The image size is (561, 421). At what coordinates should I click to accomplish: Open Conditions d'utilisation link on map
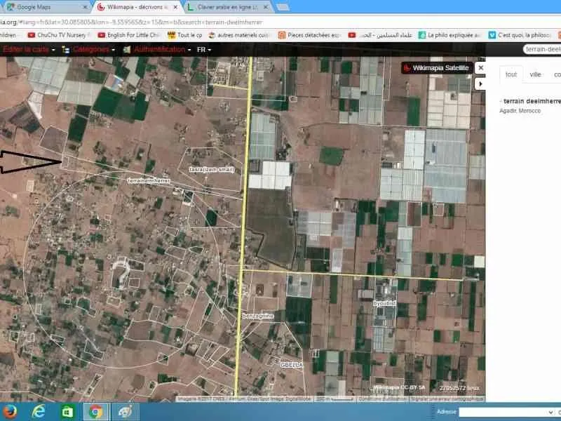pyautogui.click(x=382, y=399)
